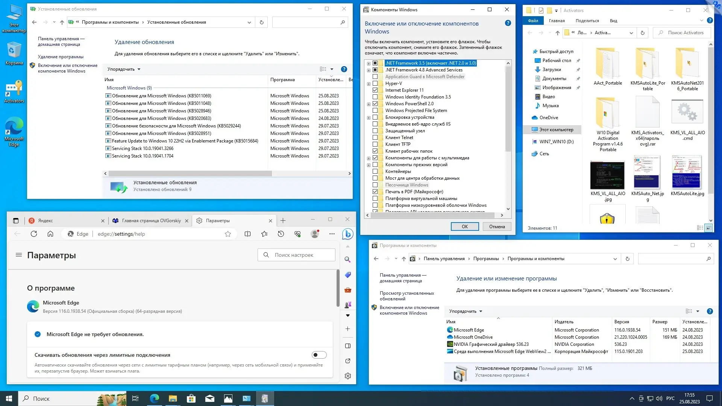Image resolution: width=722 pixels, height=406 pixels.
Task: Click Edge history clock icon
Action: point(281,234)
